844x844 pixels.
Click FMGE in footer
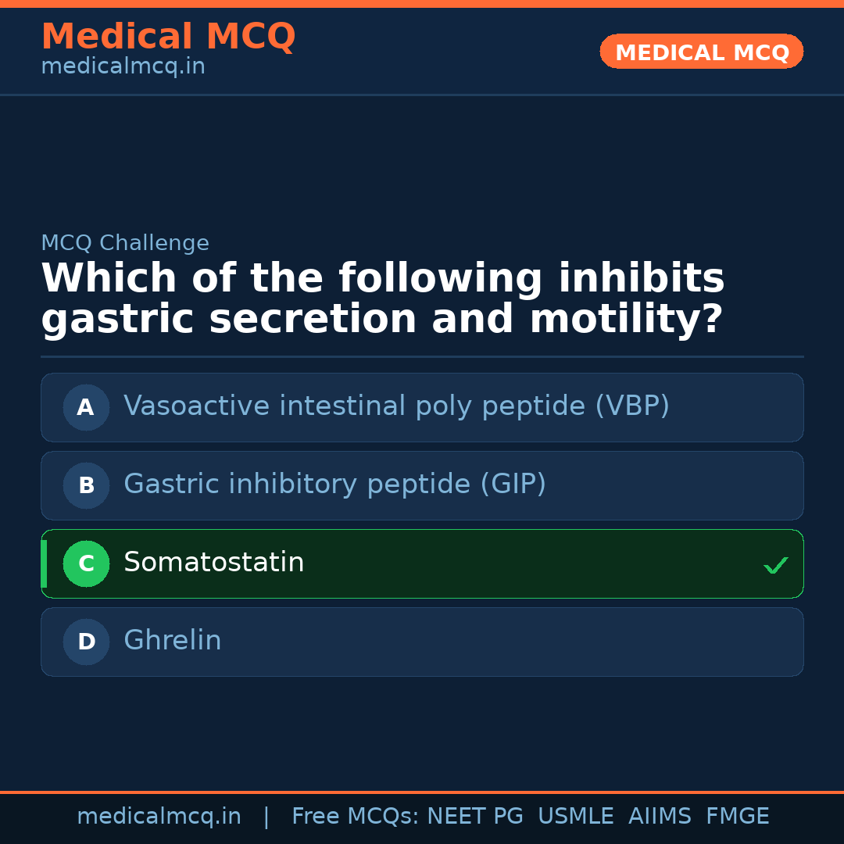click(737, 817)
